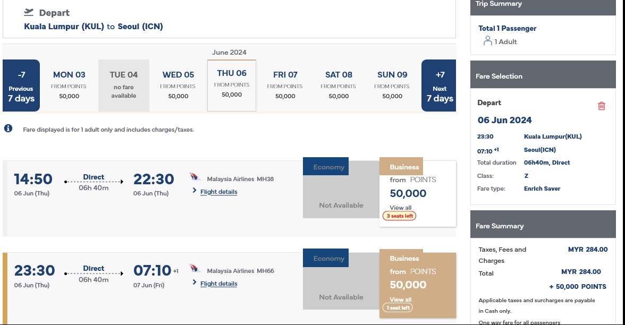This screenshot has height=325, width=625.
Task: Open View all fares for MH66
Action: coord(400,300)
